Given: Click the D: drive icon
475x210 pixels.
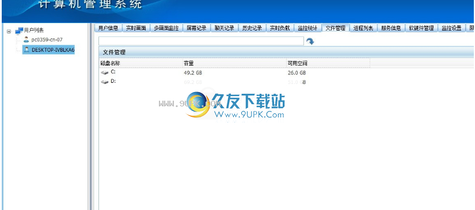Looking at the screenshot, I should (105, 82).
